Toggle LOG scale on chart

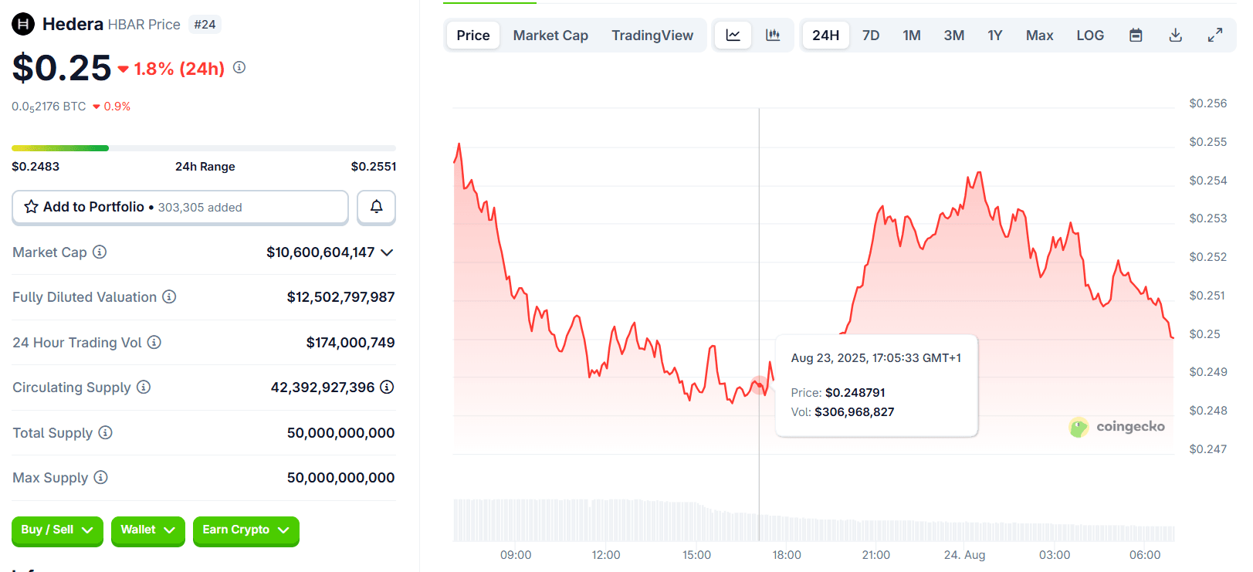pyautogui.click(x=1090, y=36)
